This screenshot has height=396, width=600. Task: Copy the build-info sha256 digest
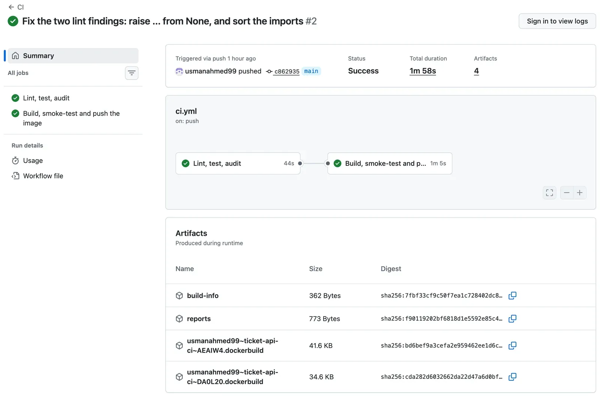click(512, 295)
